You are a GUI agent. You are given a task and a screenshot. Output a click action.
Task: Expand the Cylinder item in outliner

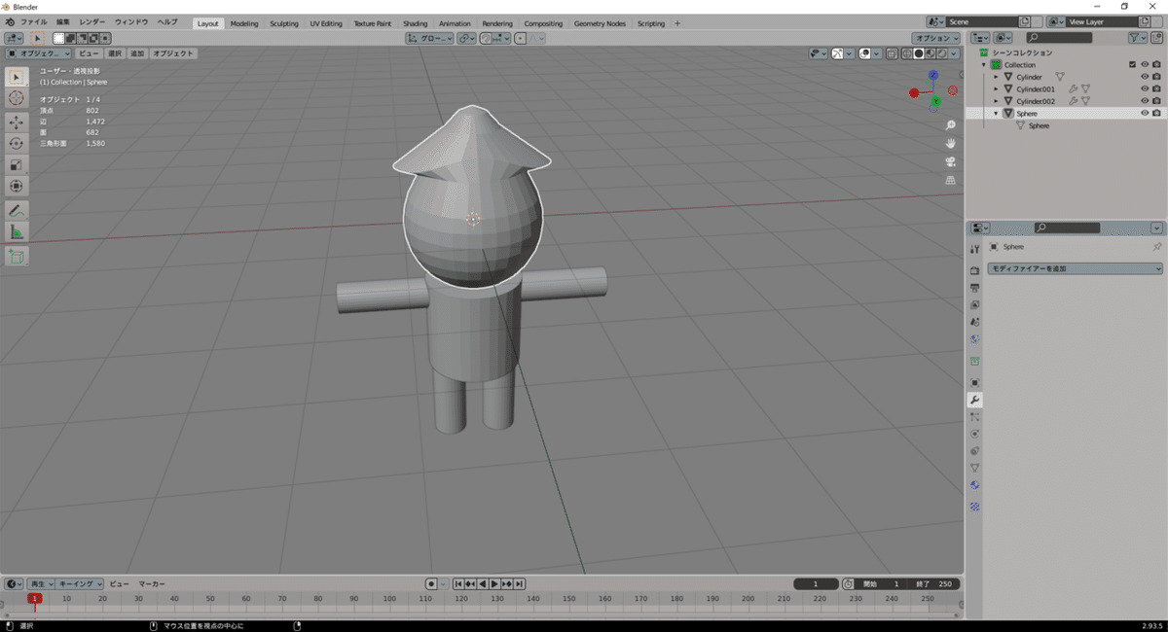click(996, 77)
